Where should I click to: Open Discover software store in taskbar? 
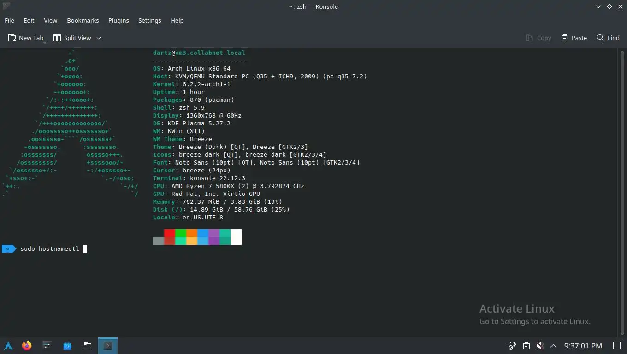[67, 346]
